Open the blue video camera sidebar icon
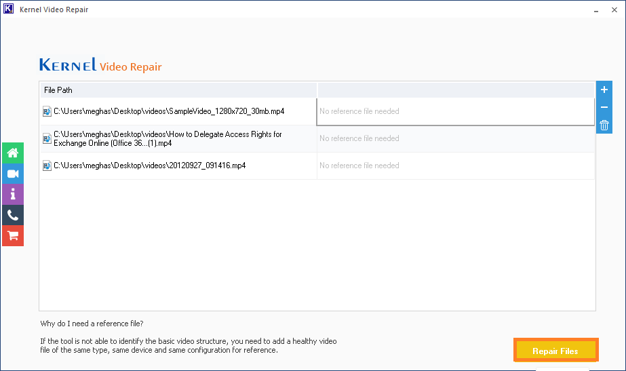626x371 pixels. [13, 174]
